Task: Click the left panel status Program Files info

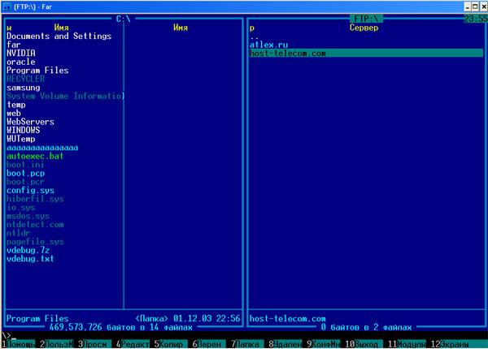Action: pos(124,319)
